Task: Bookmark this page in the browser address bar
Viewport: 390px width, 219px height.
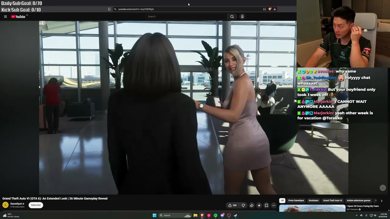Action: click(109, 9)
